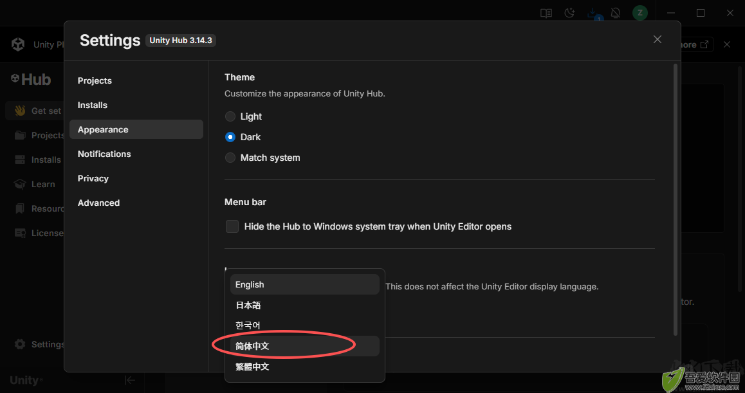Select the Light theme radio button
The width and height of the screenshot is (745, 393).
point(230,116)
